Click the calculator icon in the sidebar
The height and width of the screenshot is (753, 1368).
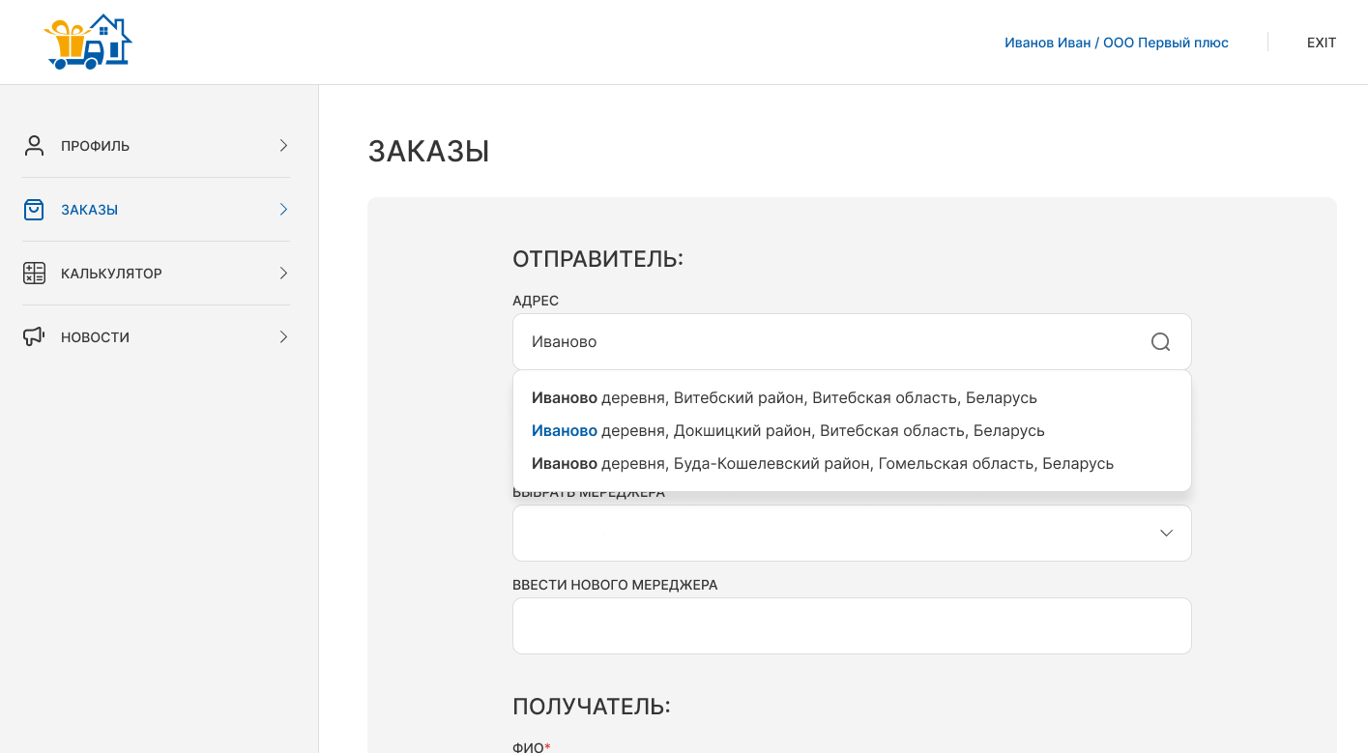click(34, 274)
